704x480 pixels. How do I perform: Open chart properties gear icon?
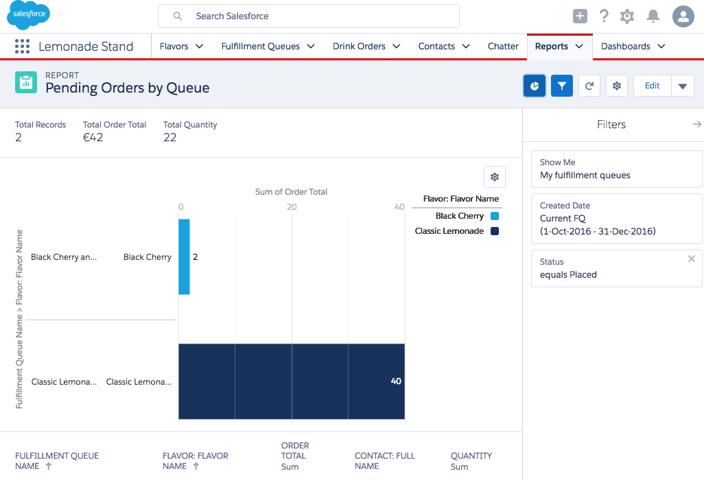pos(494,177)
